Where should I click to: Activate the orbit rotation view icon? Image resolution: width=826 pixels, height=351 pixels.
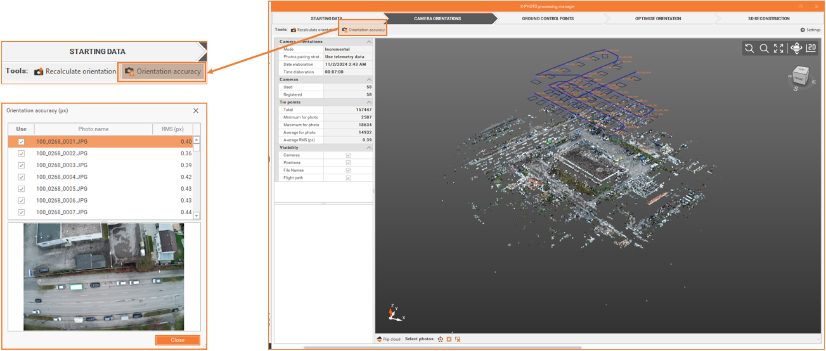click(796, 49)
